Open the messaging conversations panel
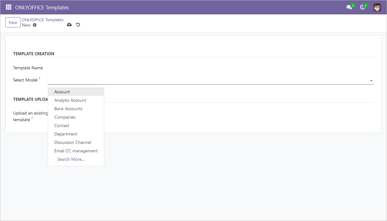Screen dimensions: 387x221 point(349,7)
